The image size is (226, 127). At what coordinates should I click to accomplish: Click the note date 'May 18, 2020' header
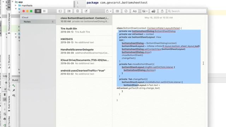159,18
